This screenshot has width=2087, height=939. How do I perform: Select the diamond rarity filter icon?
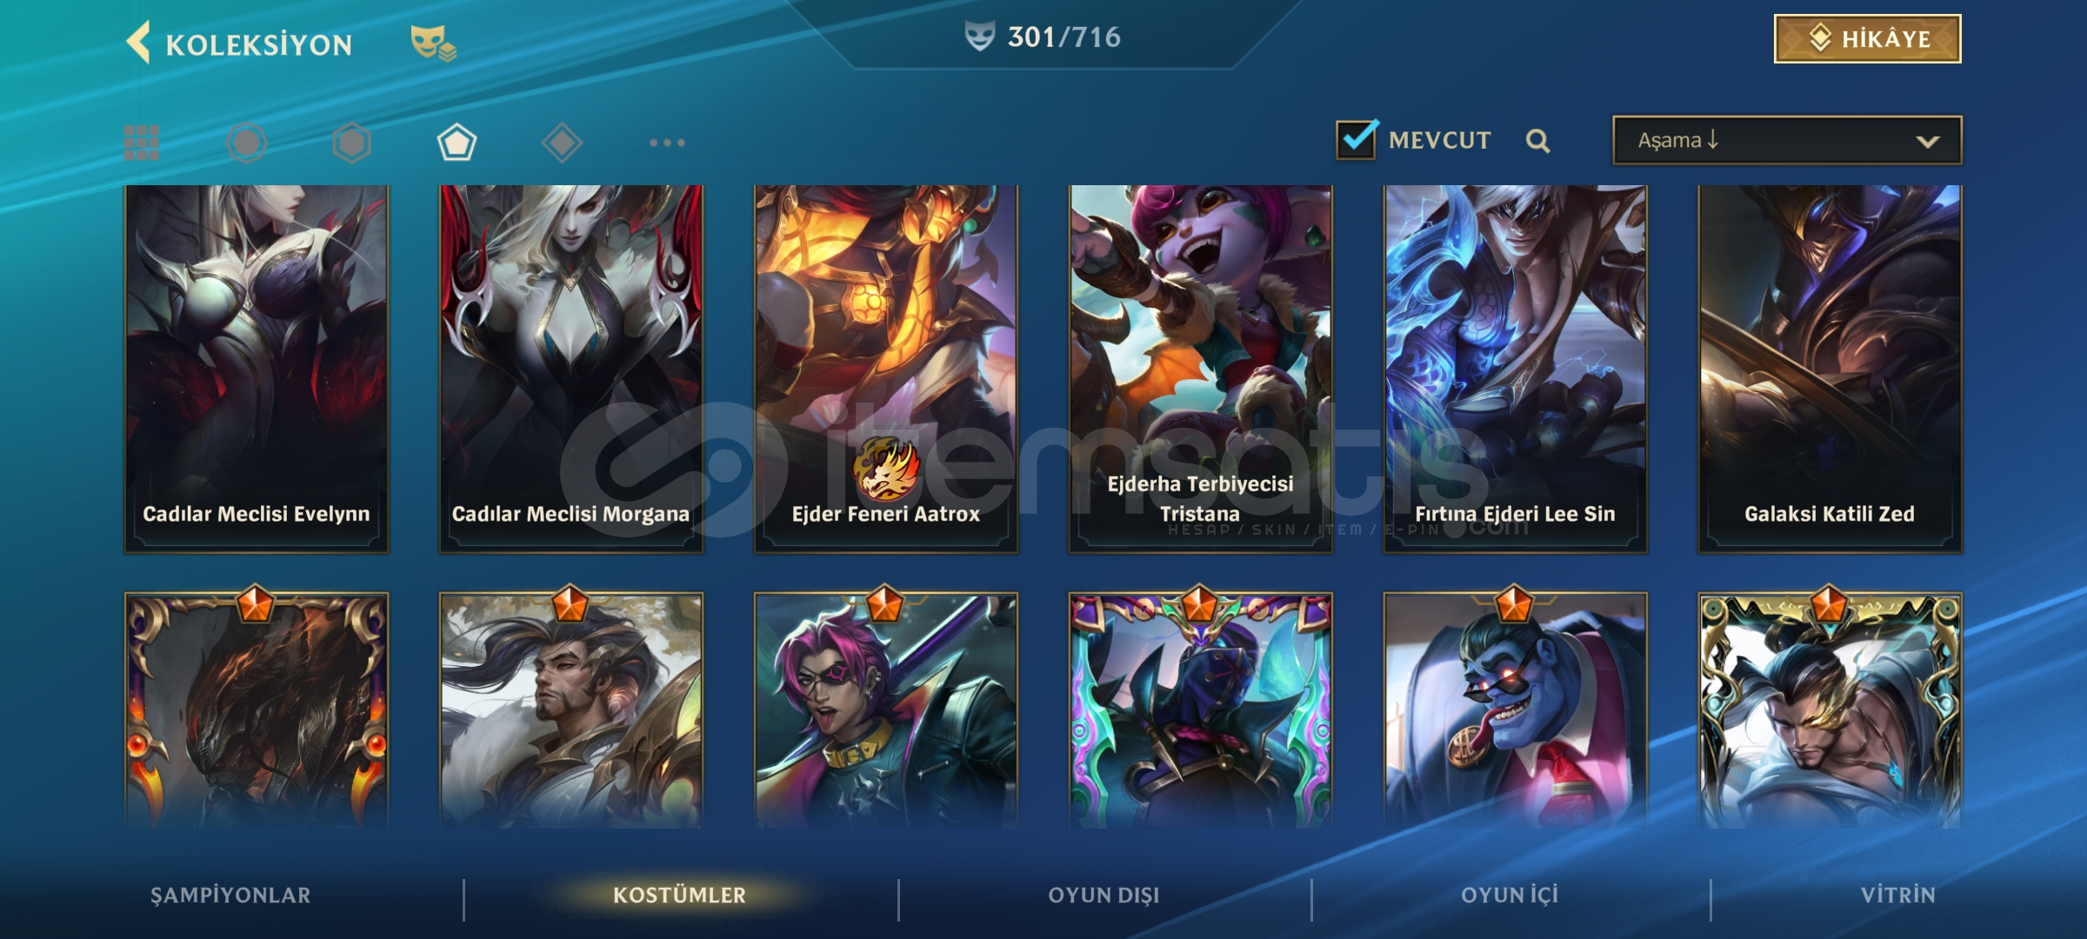(562, 143)
